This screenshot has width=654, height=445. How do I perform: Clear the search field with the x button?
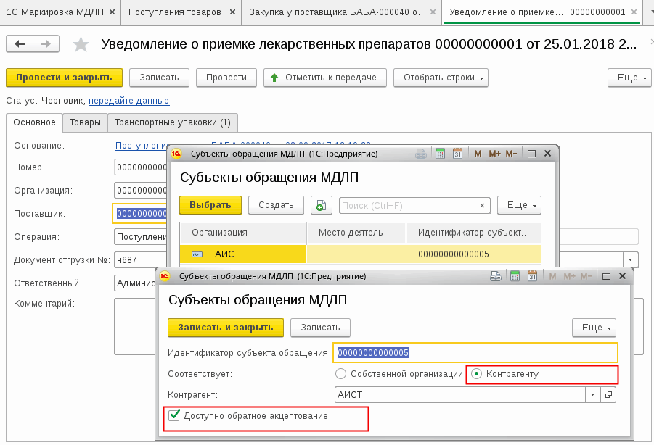pyautogui.click(x=482, y=206)
